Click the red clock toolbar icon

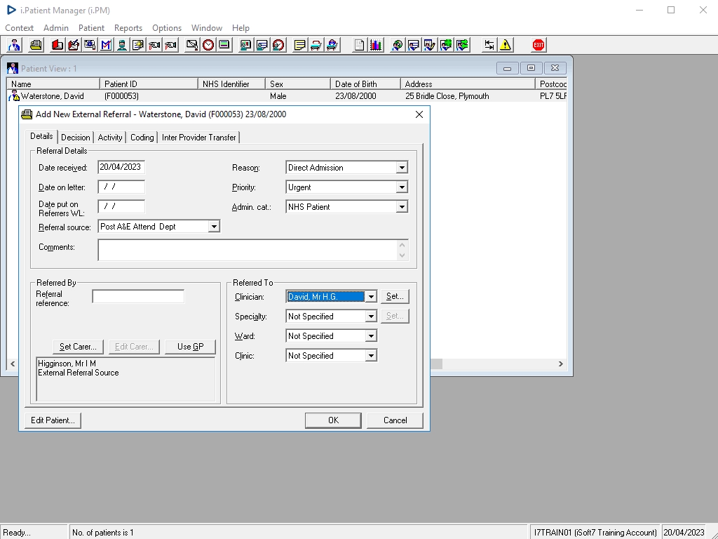[208, 45]
